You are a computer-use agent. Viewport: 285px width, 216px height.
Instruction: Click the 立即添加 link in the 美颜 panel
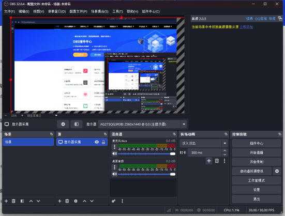[x=246, y=27]
